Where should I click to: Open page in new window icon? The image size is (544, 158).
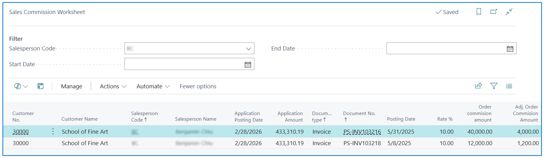point(494,12)
